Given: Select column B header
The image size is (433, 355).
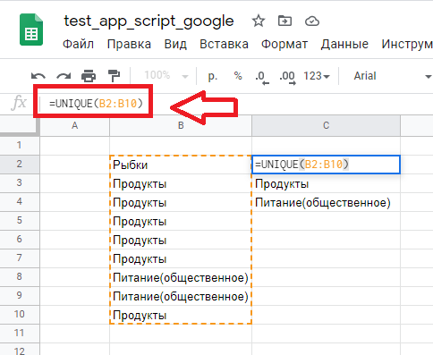Looking at the screenshot, I should (x=181, y=125).
